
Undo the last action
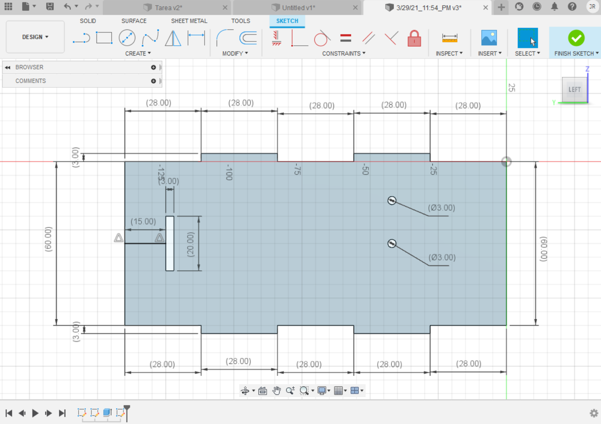click(x=67, y=6)
